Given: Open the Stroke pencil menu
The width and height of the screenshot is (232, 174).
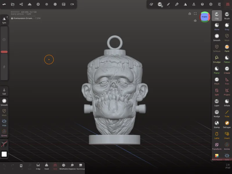Looking at the screenshot, I should (168, 4).
